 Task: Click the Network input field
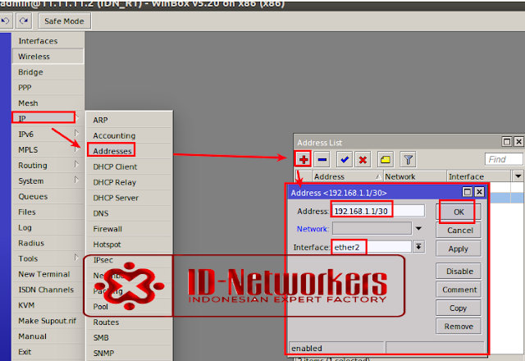[372, 229]
